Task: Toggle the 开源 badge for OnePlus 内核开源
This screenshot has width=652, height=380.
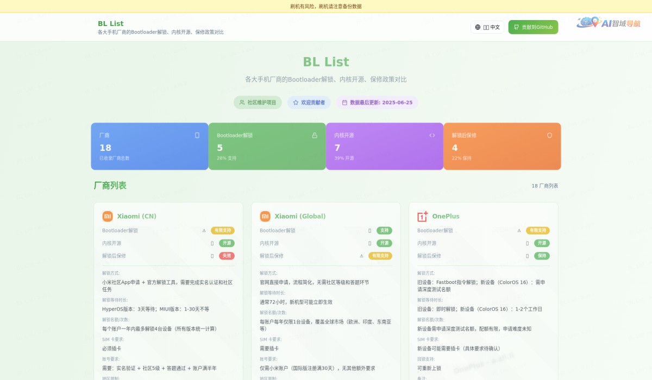Action: pyautogui.click(x=542, y=243)
